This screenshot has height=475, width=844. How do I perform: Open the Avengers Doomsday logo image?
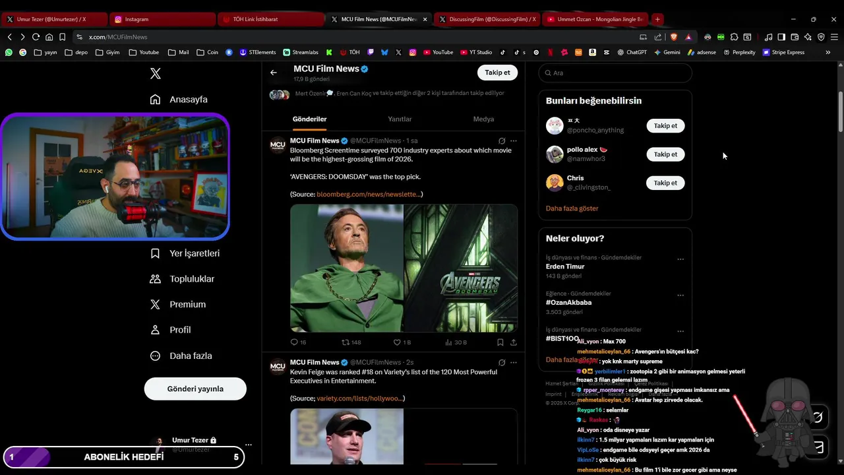click(x=461, y=268)
